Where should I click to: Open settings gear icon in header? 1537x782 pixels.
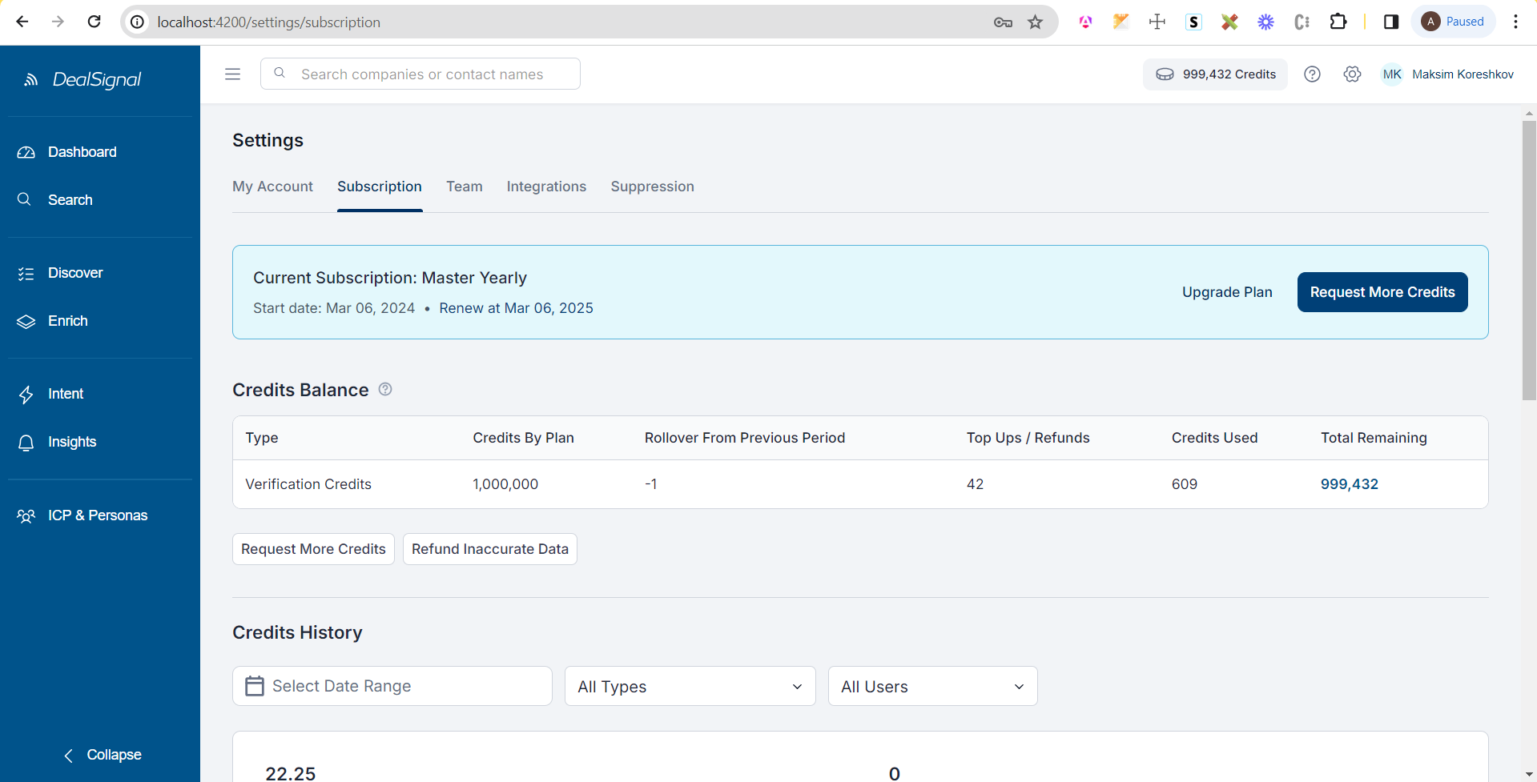click(x=1352, y=74)
